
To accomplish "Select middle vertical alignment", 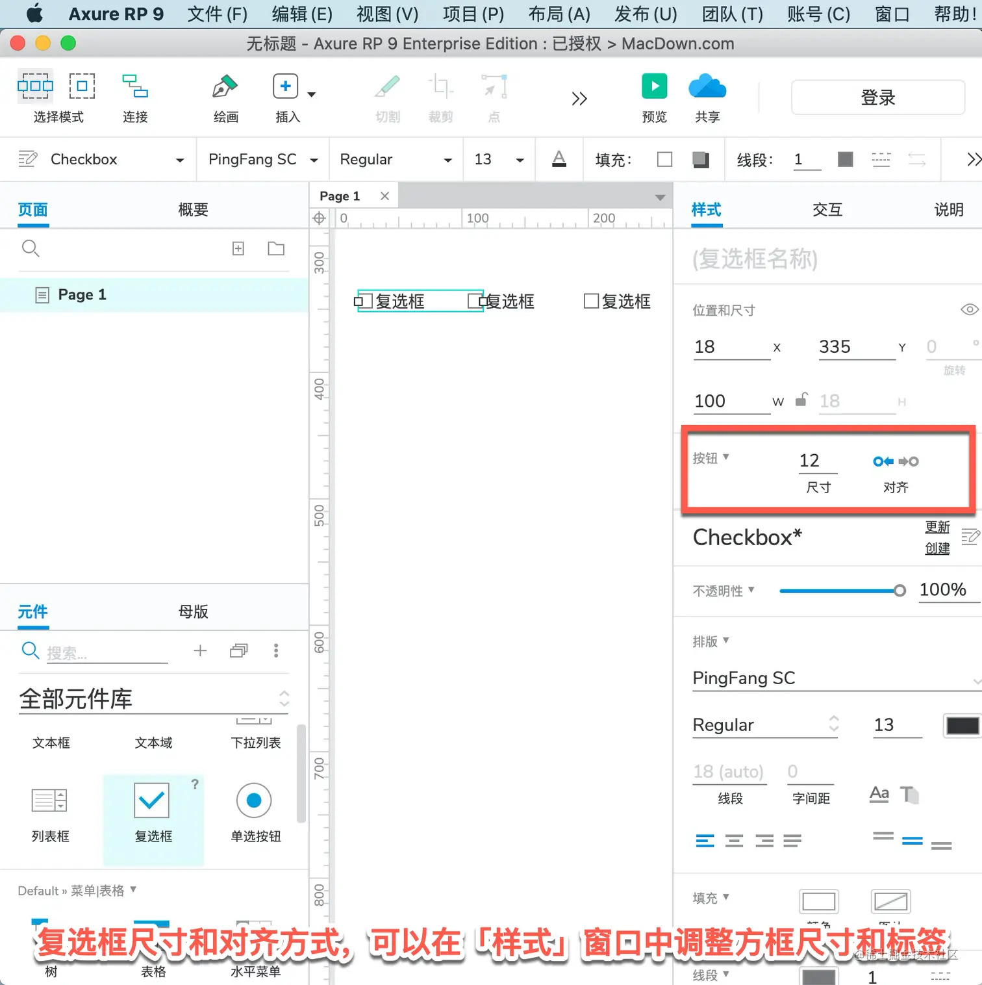I will [x=912, y=841].
